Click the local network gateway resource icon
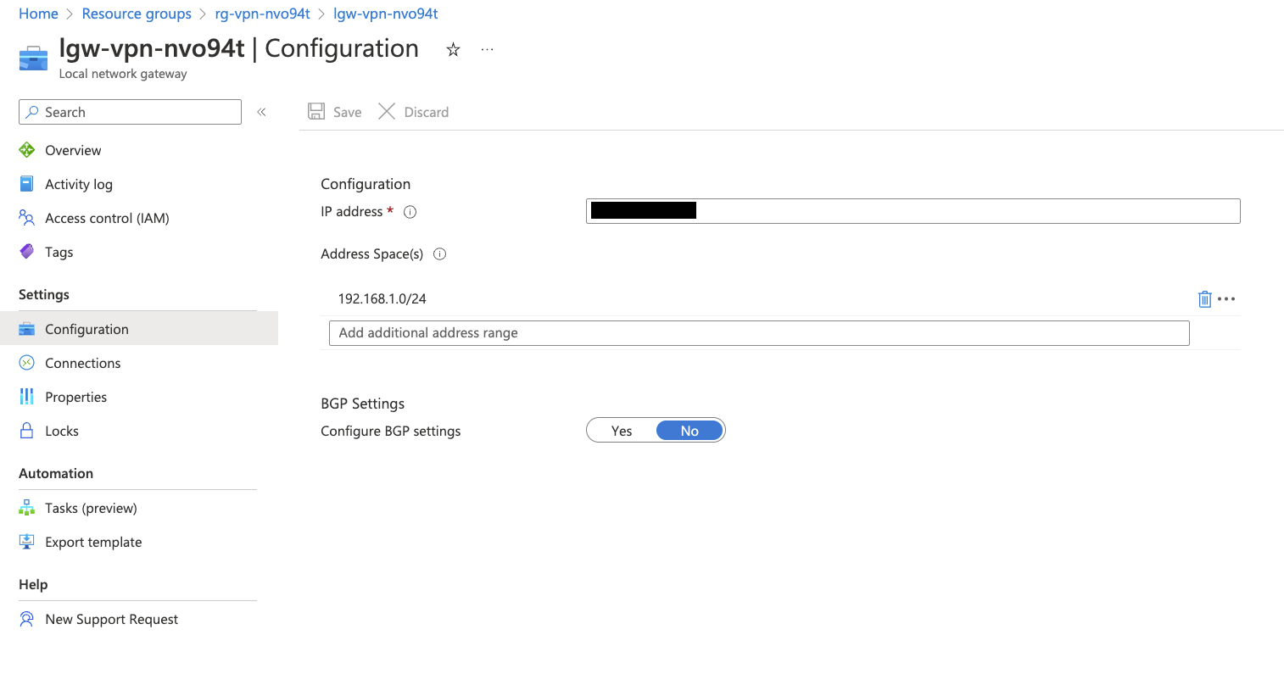This screenshot has height=674, width=1284. [33, 58]
